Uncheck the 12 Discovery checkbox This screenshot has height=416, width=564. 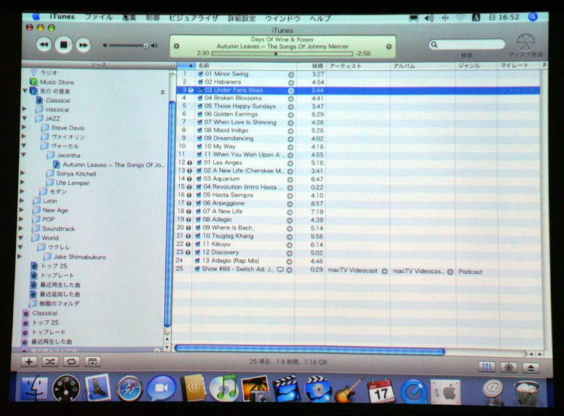[x=197, y=252]
